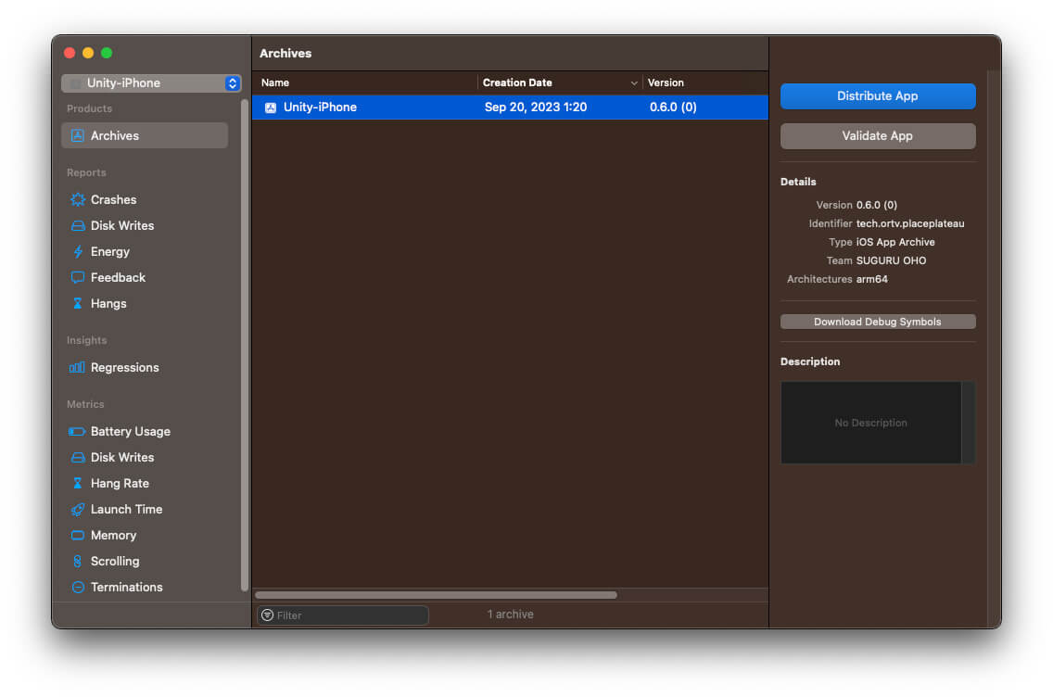This screenshot has height=697, width=1053.
Task: Open the Unity-iPhone product selector dropdown
Action: [151, 83]
